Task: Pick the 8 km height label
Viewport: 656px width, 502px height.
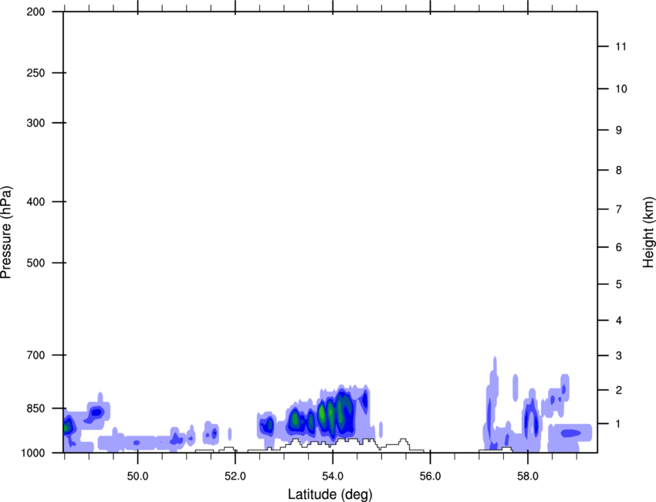Action: tap(619, 170)
